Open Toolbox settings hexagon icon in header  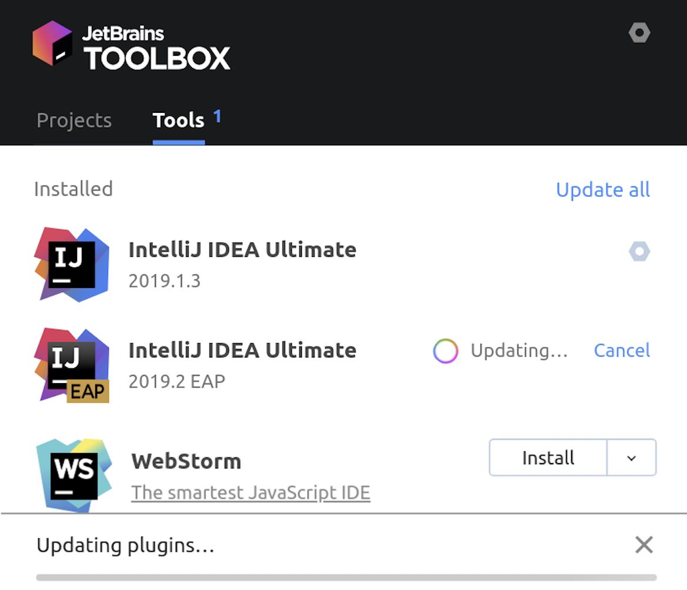coord(639,33)
